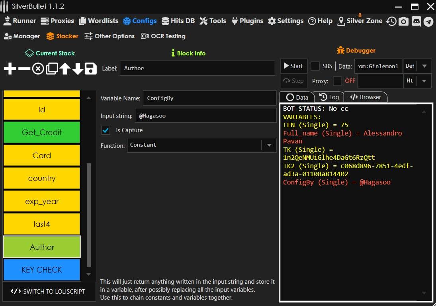The width and height of the screenshot is (436, 306).
Task: Click SWITCH TO LOLISCRIPT button
Action: point(49,291)
